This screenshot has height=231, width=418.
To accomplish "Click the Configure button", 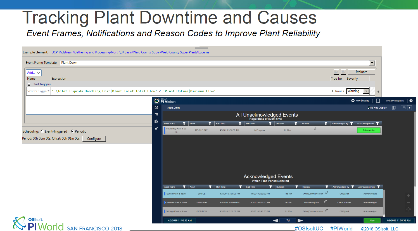I will pyautogui.click(x=94, y=139).
